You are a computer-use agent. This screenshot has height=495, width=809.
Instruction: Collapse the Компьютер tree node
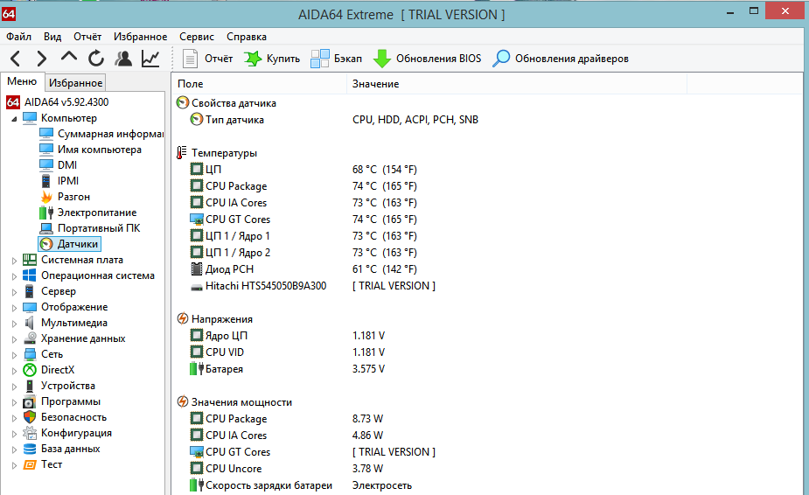[14, 119]
